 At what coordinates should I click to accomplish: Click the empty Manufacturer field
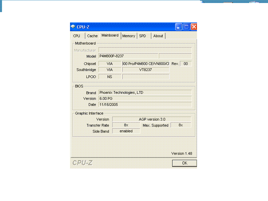pyautogui.click(x=145, y=50)
